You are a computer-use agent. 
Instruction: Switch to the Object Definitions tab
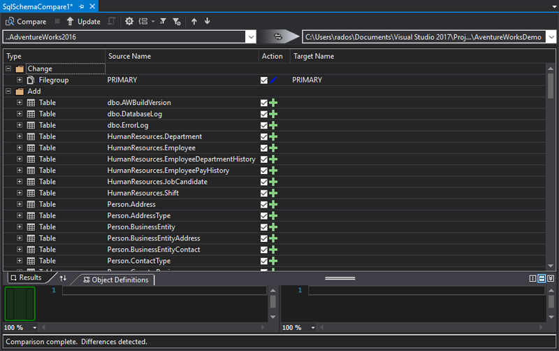coord(116,280)
